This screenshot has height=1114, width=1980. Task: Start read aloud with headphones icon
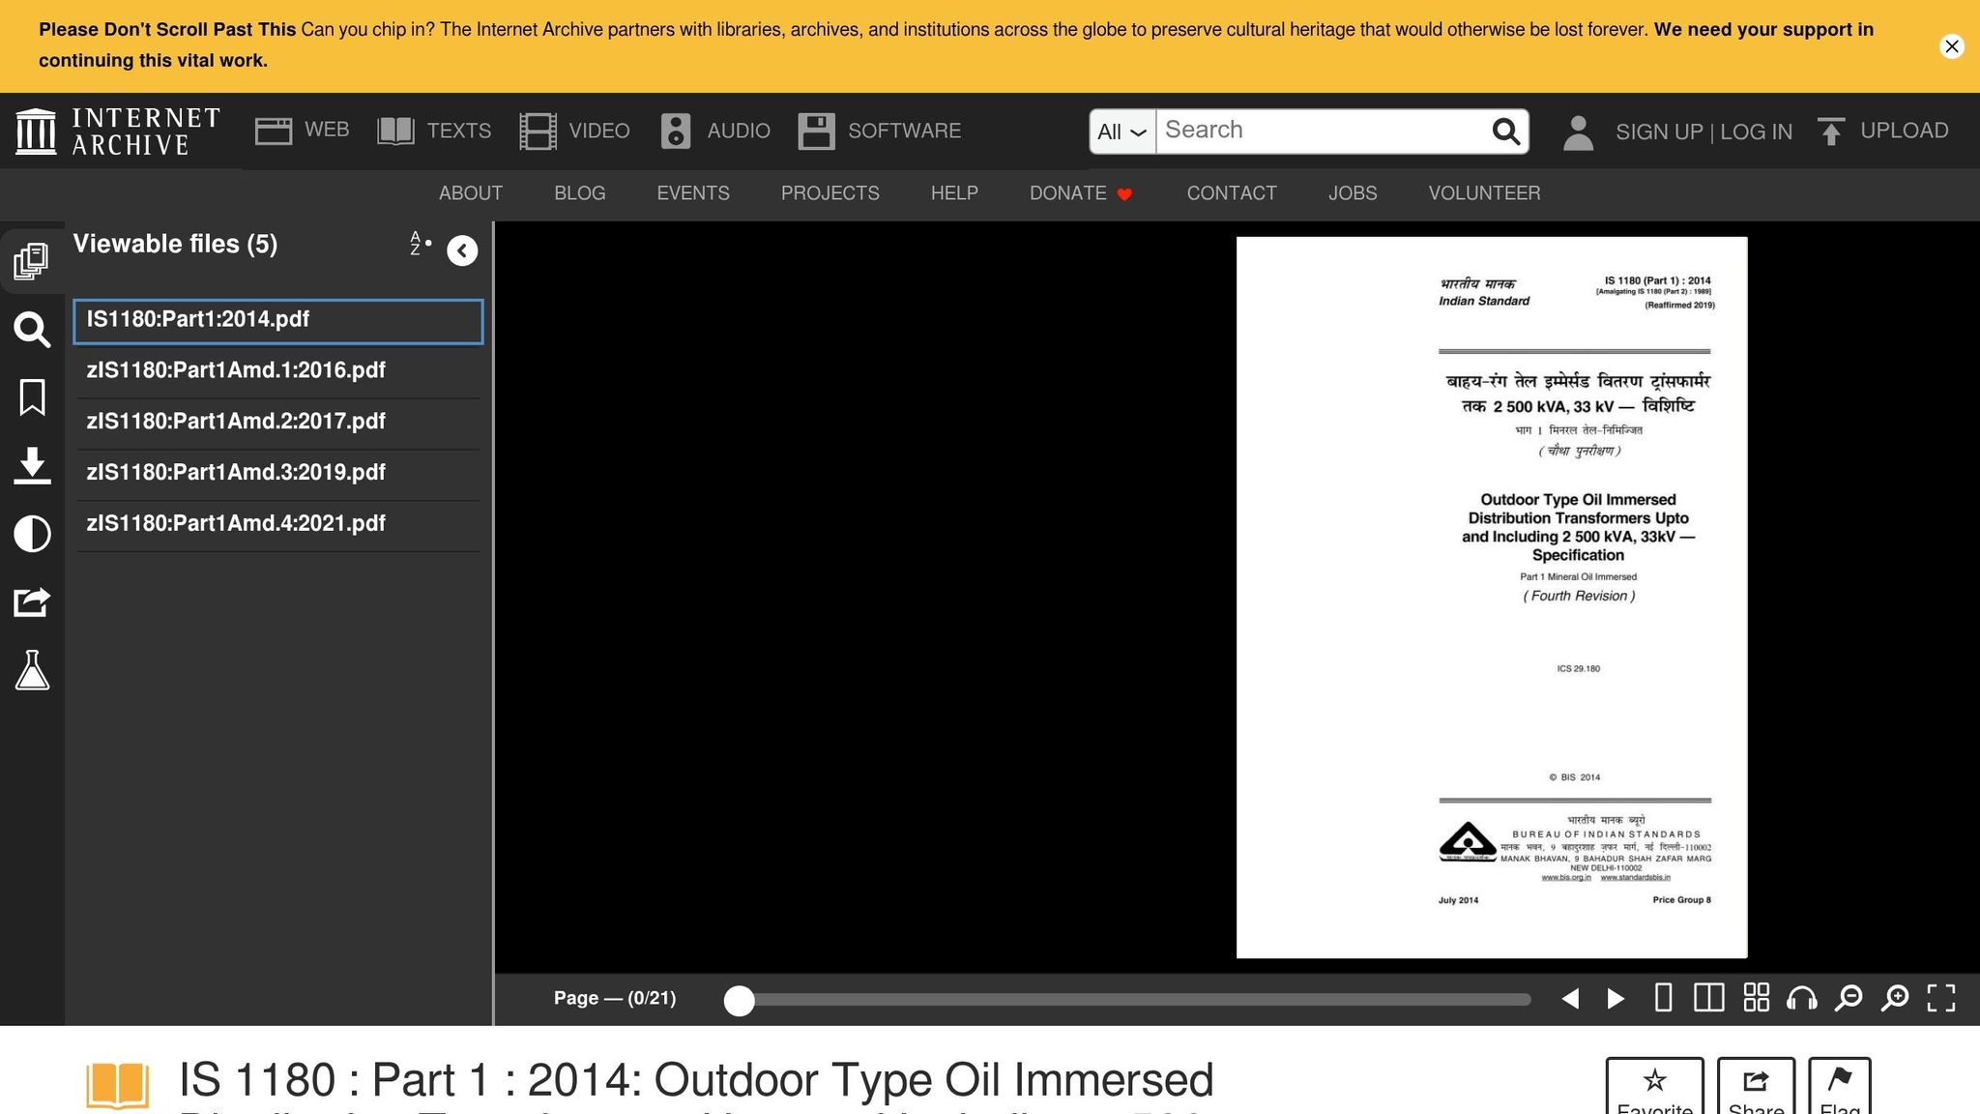pos(1802,998)
